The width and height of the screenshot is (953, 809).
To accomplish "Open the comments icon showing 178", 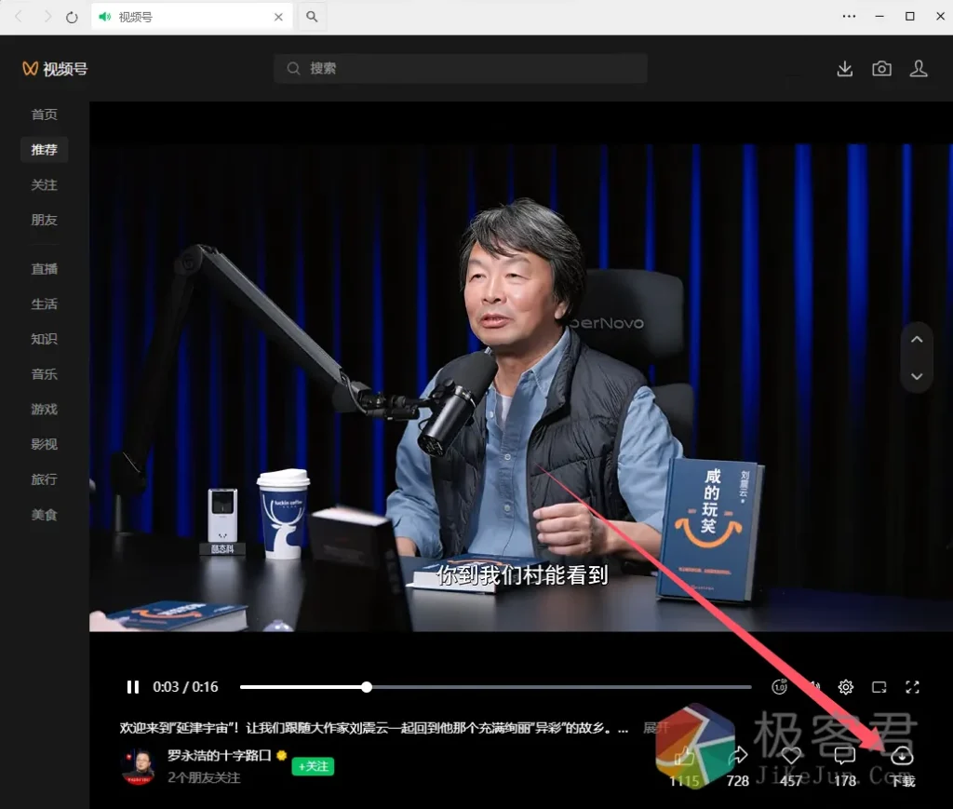I will (845, 758).
